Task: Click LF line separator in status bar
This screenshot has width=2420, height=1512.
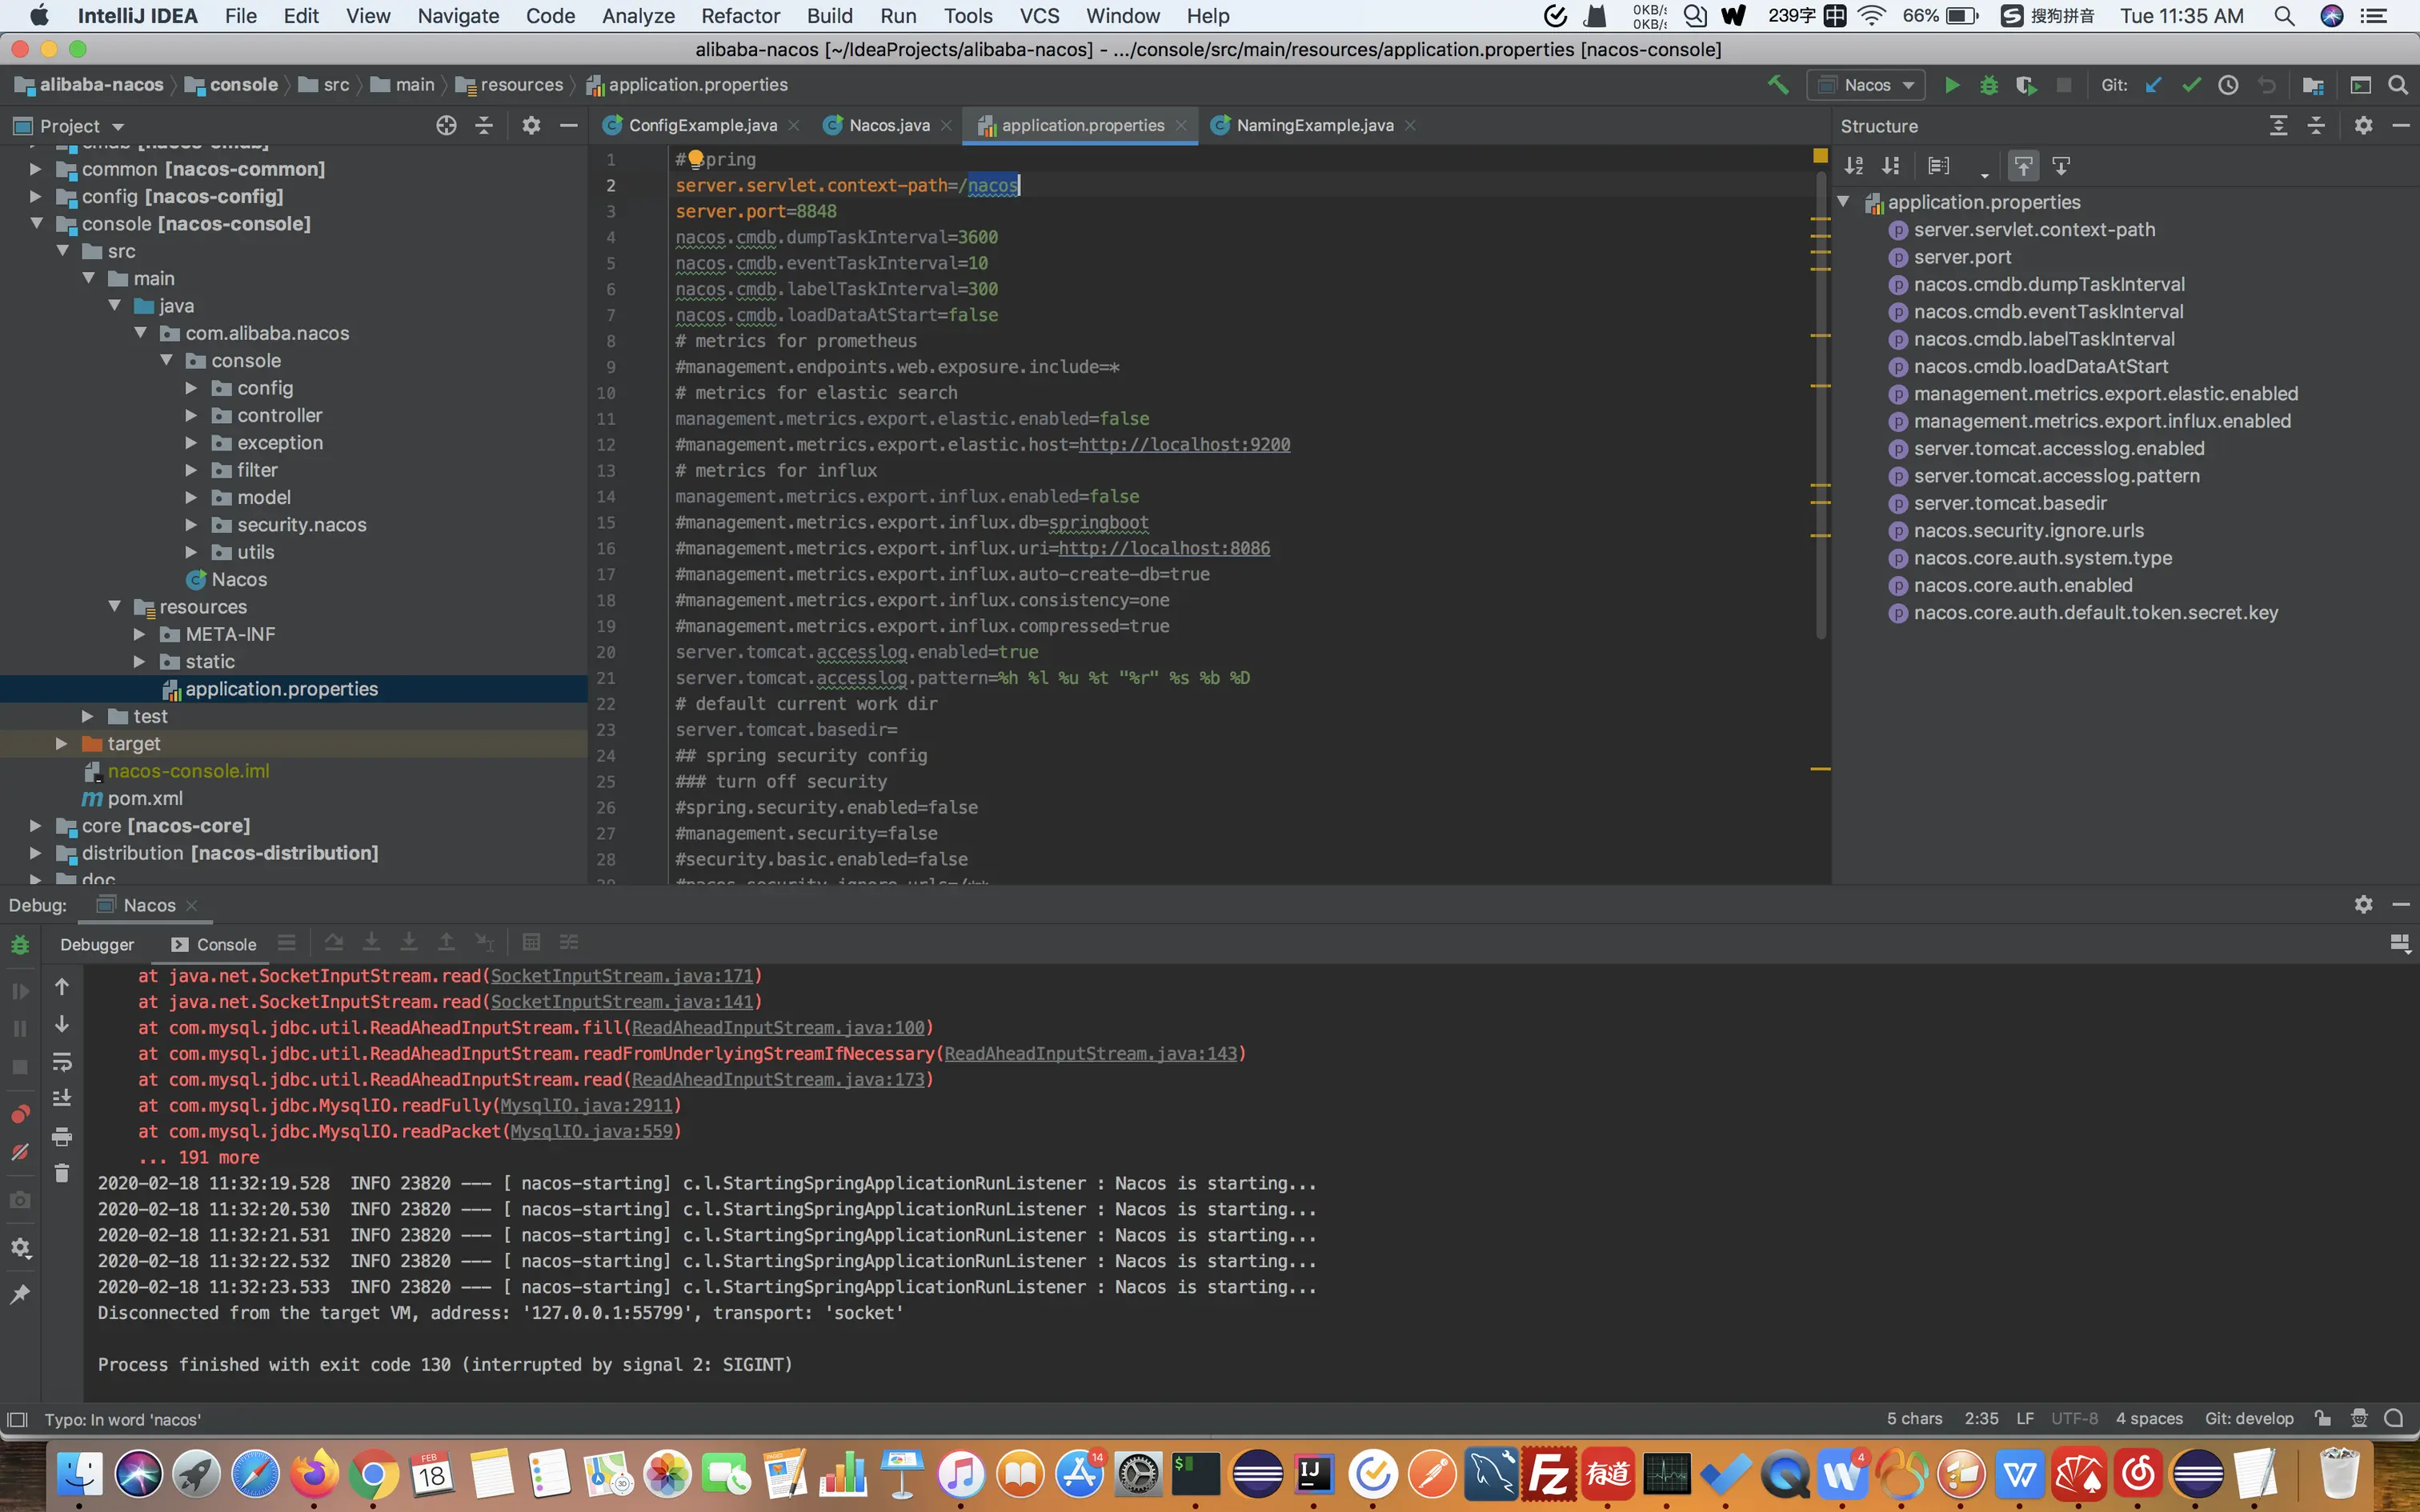Action: pyautogui.click(x=2024, y=1418)
